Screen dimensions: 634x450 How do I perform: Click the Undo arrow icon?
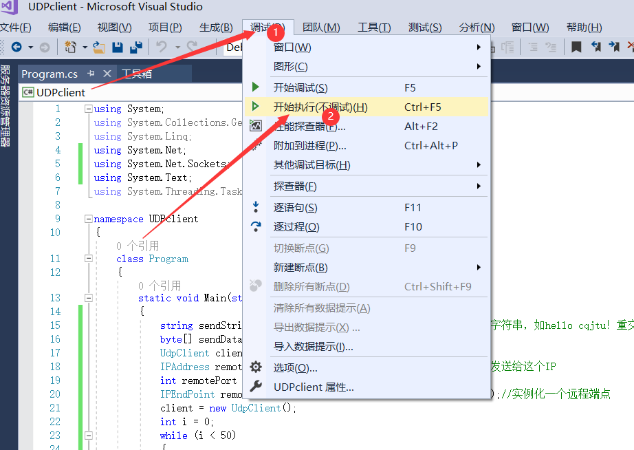[162, 47]
